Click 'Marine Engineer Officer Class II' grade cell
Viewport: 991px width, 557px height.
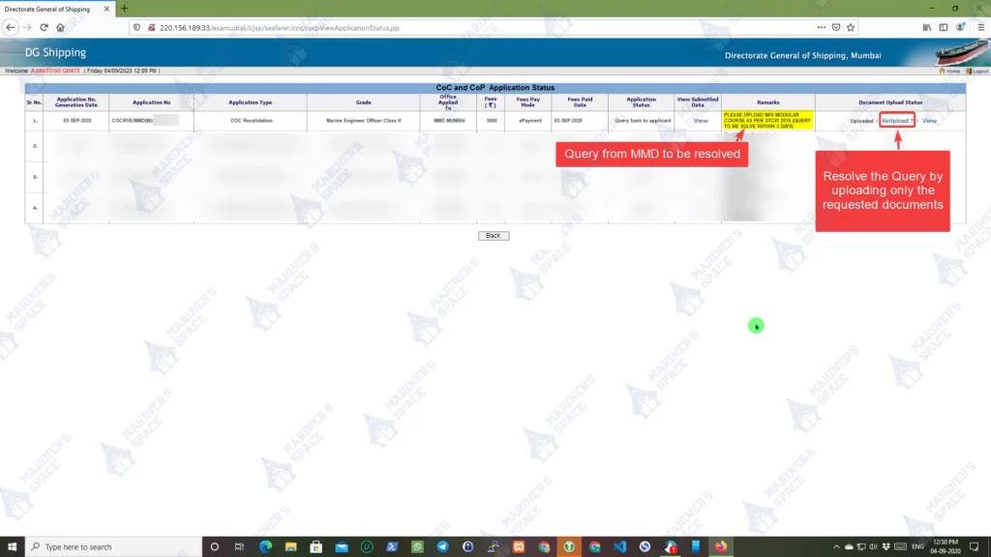[x=364, y=121]
